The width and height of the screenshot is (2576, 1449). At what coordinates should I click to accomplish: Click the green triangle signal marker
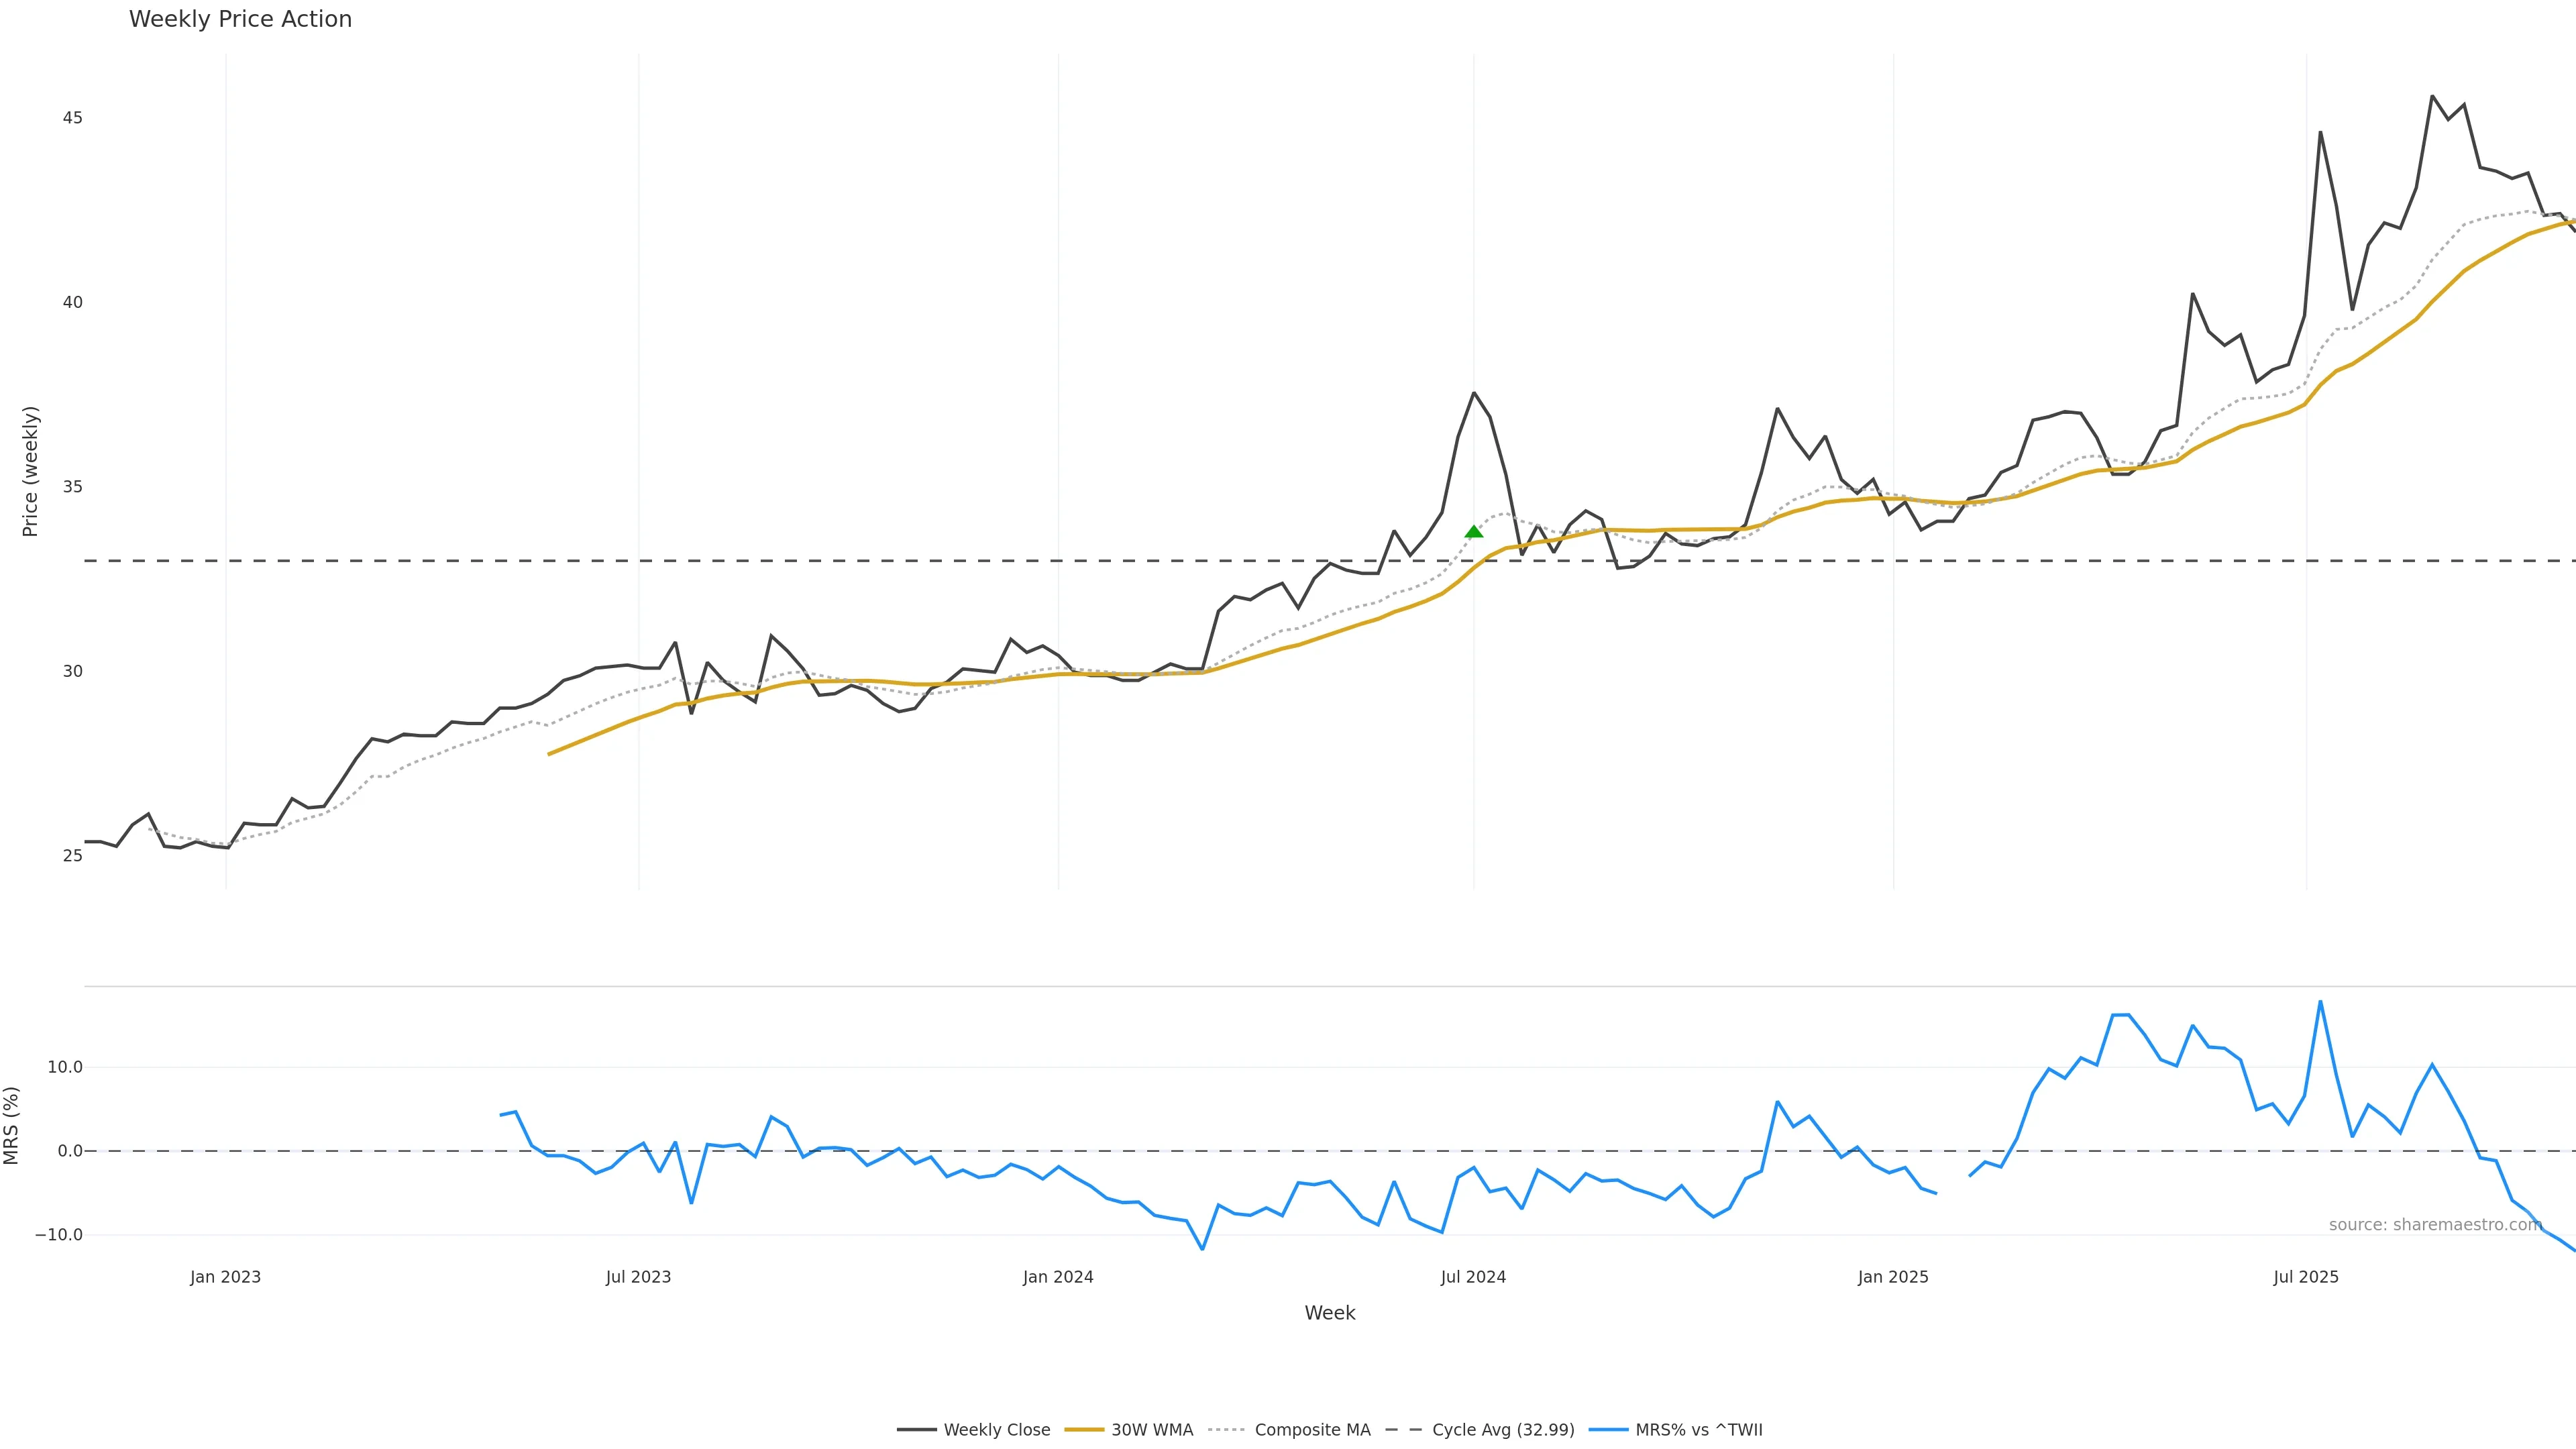click(1473, 532)
